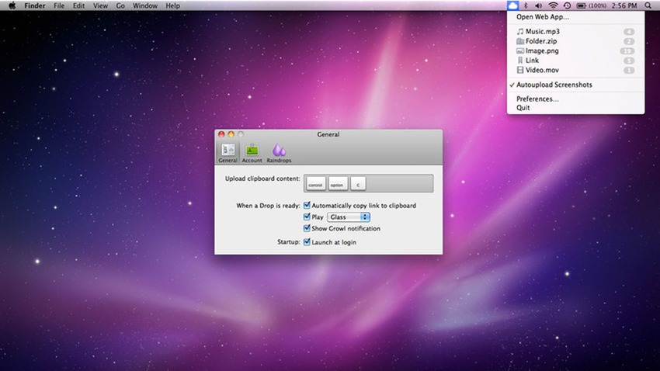Screen dimensions: 660x371
Task: Click the Bluetooth status icon
Action: [525, 5]
